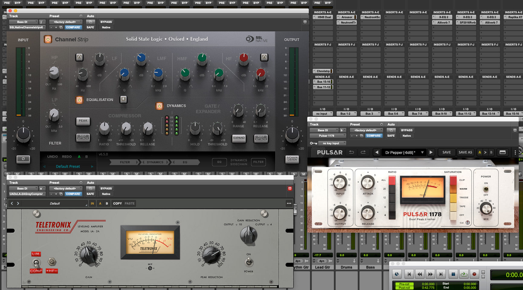This screenshot has height=290, width=523.
Task: Click REDO in SSL Channel Strip
Action: tap(67, 157)
